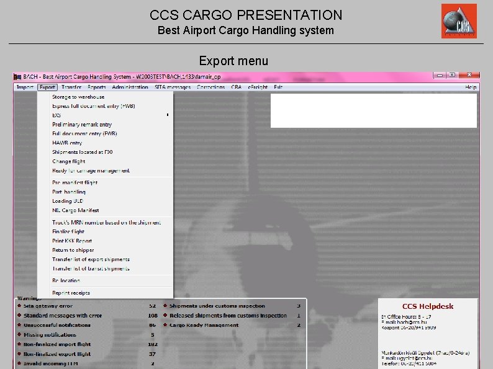Click the count 108 for message errors
493x369 pixels.
[153, 316]
